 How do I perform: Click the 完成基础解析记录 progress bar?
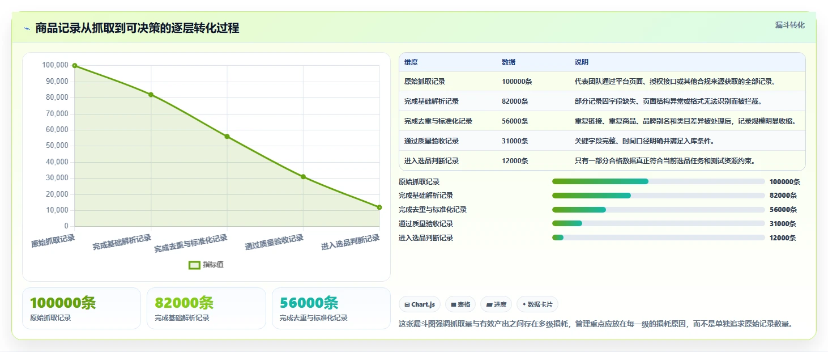(658, 196)
